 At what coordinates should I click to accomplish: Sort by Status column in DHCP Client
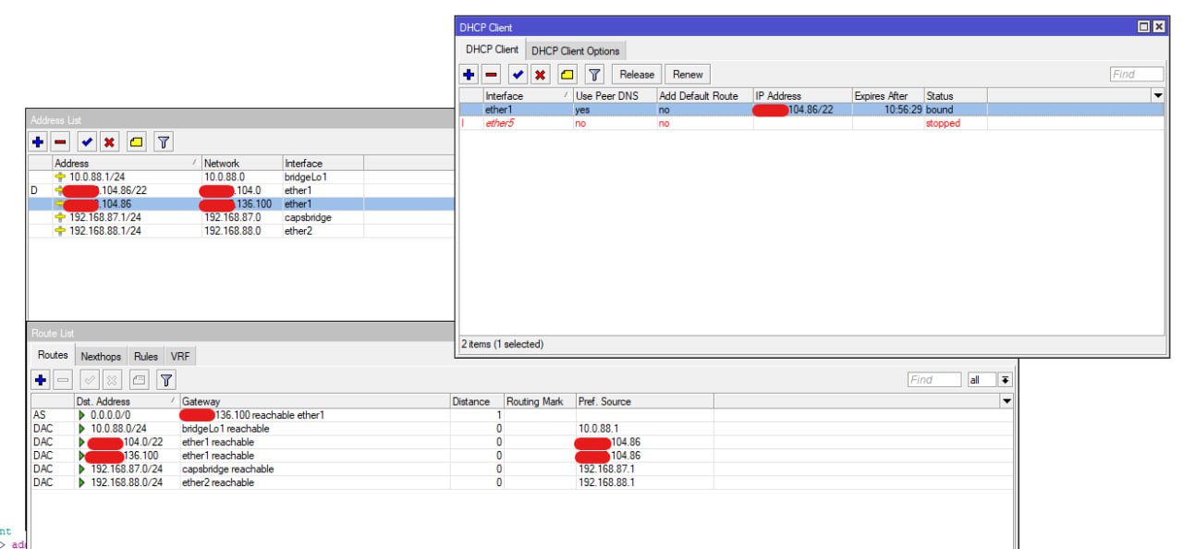click(x=956, y=96)
